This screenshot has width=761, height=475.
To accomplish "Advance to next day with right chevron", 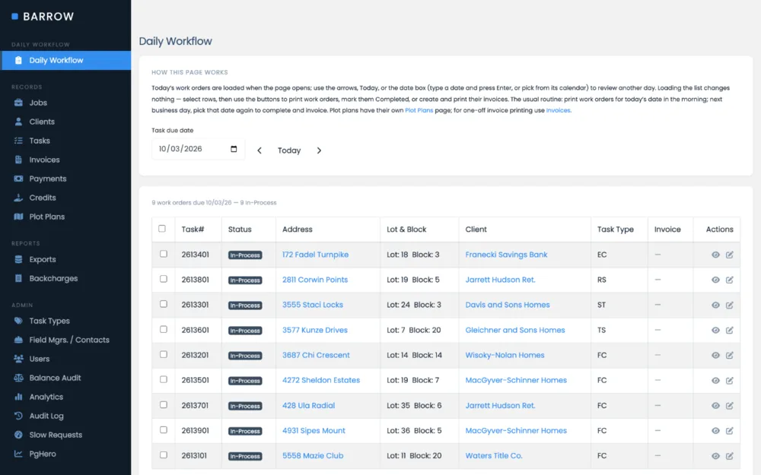I will pyautogui.click(x=319, y=150).
